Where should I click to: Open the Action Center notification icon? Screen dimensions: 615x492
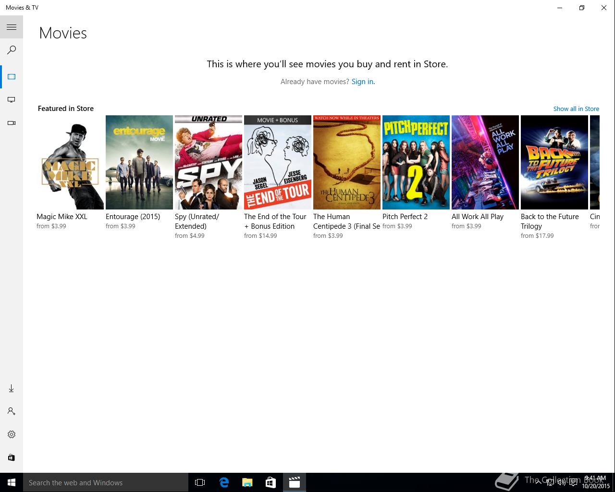[573, 482]
